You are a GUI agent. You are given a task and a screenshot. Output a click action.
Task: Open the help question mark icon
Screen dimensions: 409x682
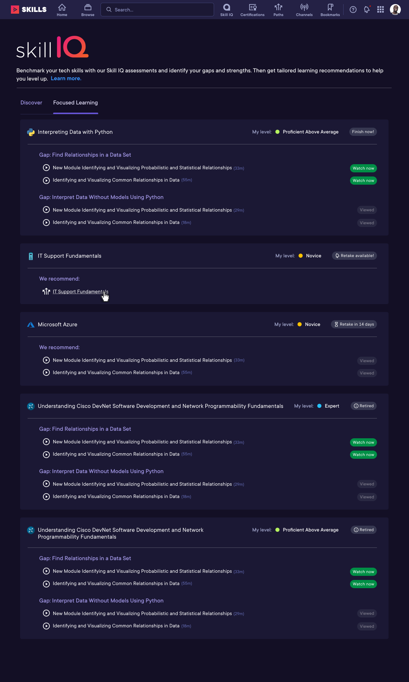[x=353, y=10]
